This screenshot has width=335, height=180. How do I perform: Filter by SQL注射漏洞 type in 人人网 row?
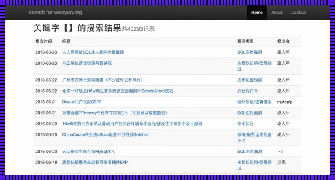tap(249, 52)
